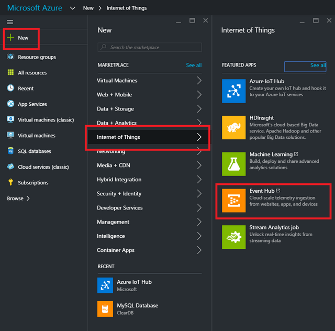Close the Internet of Things blade
Image resolution: width=335 pixels, height=331 pixels.
point(329,20)
